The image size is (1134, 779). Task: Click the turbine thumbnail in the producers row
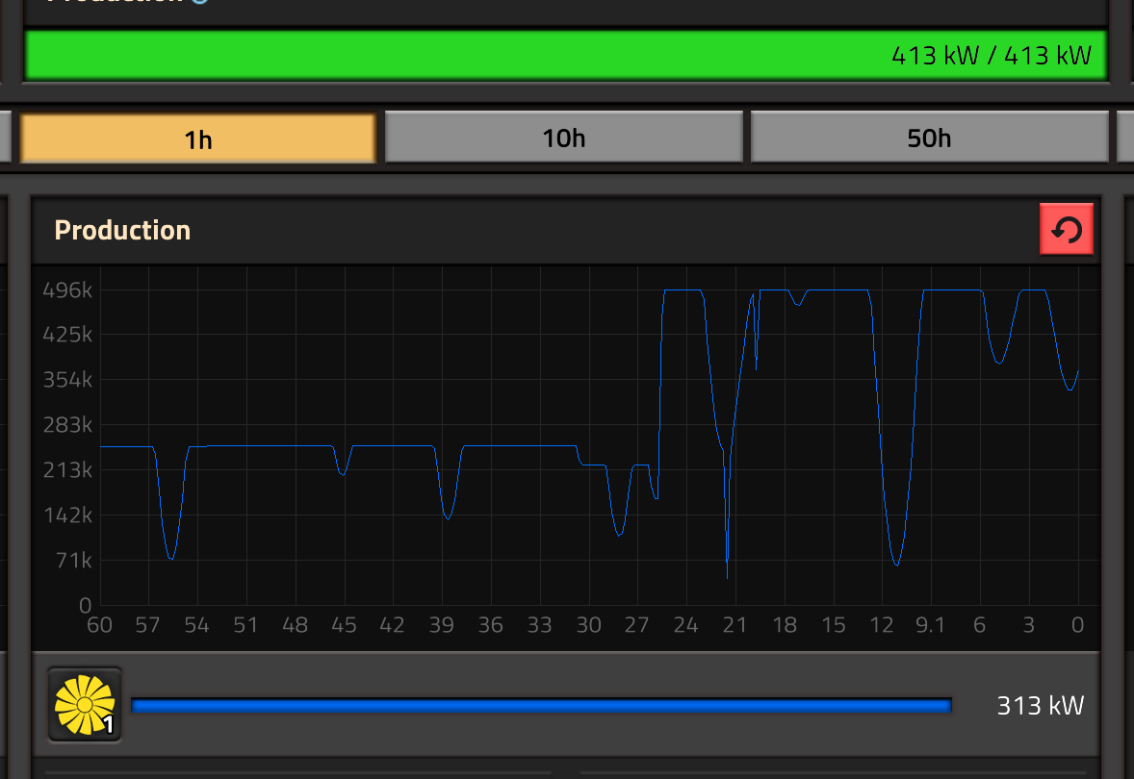coord(83,704)
